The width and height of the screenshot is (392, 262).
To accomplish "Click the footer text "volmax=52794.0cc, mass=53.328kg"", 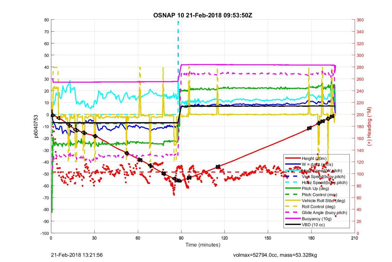I will coord(275,255).
